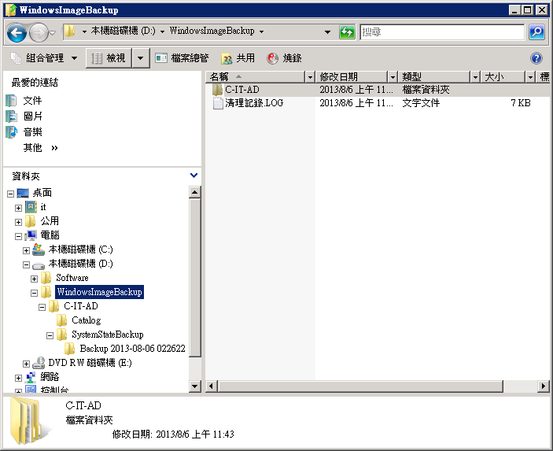
Task: Collapse 本機磁碟機 (D:) node
Action: coord(26,264)
